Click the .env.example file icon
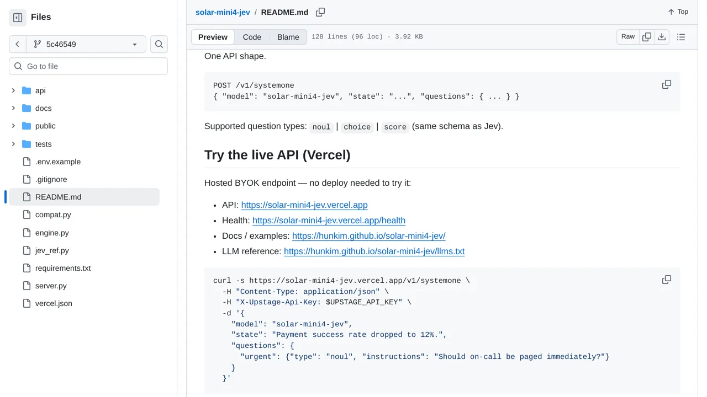 [x=27, y=162]
